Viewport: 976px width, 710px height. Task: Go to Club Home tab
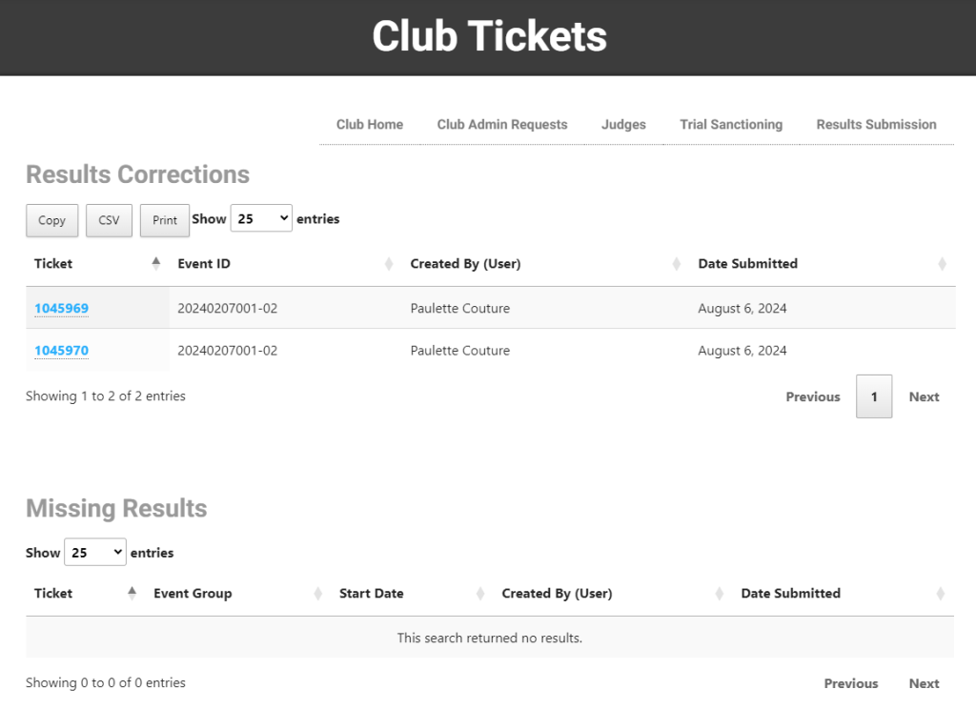point(370,125)
